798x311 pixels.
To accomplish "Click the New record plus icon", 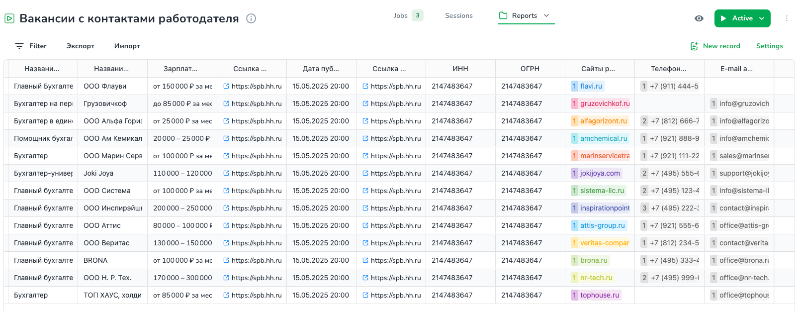I will click(x=694, y=46).
